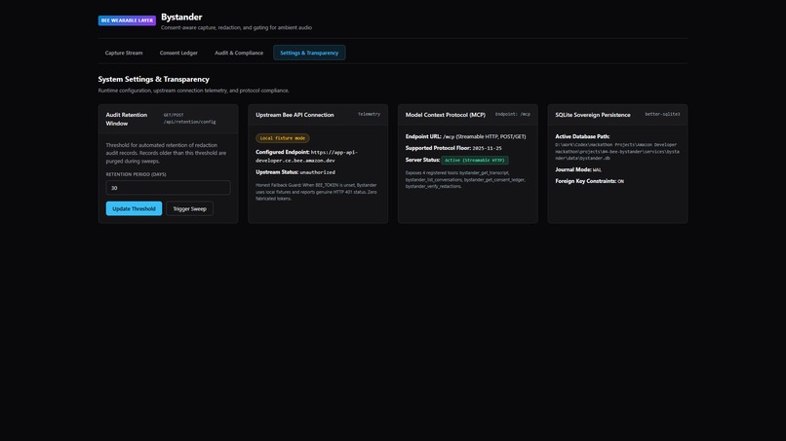Click the Honest Fallback Guard note
The width and height of the screenshot is (786, 441).
317,192
